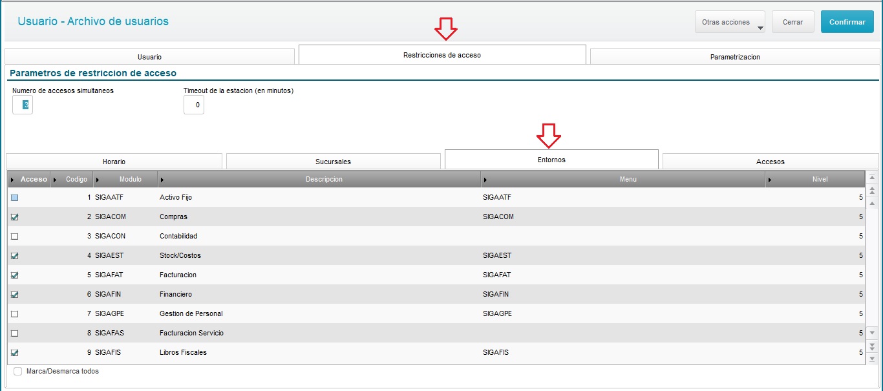Uncheck access for SIGAFIN Financiero
The image size is (883, 391).
15,295
